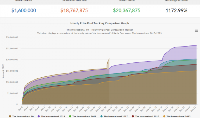
Task: Click the 1172.99% percentage increased figure
Action: pyautogui.click(x=176, y=11)
